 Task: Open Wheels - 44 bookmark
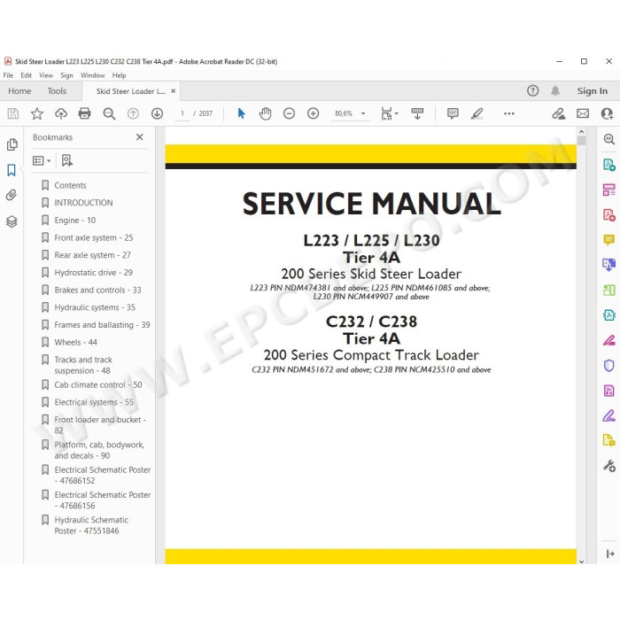pos(75,342)
